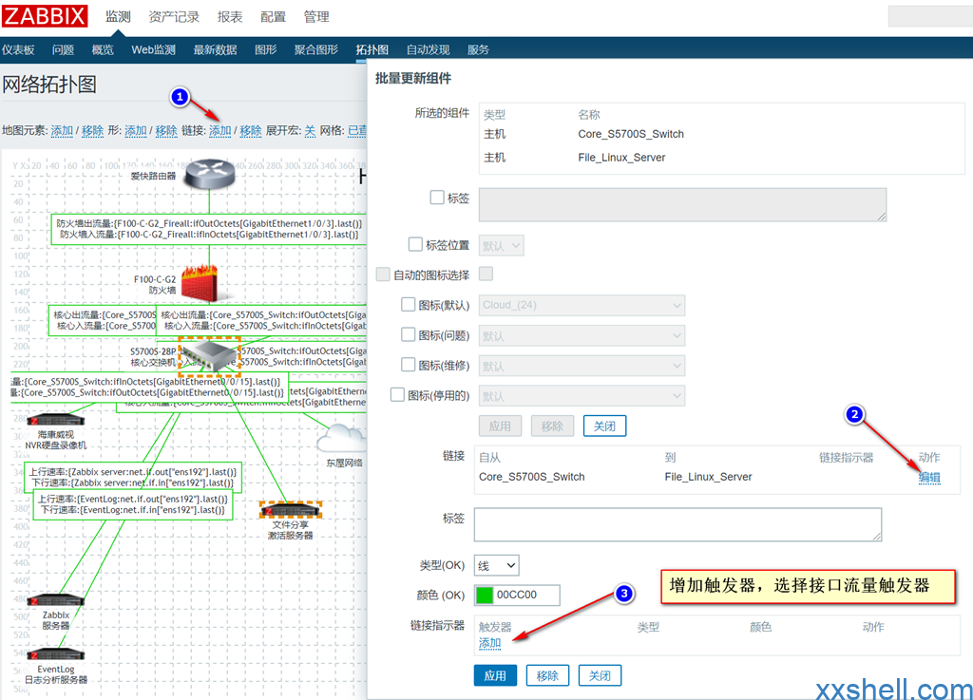Select the 东屋网络 cloud icon
Image resolution: width=973 pixels, height=700 pixels.
click(341, 439)
